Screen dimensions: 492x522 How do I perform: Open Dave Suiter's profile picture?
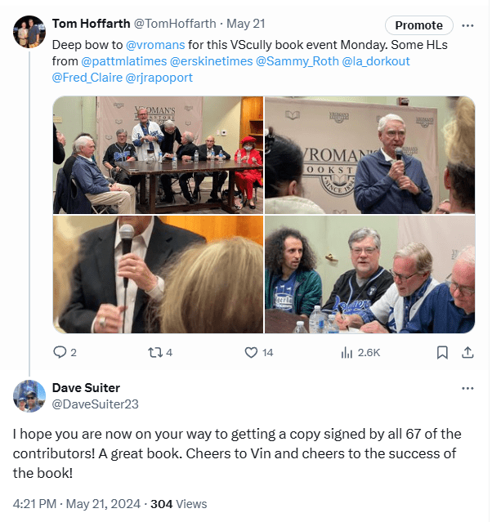[29, 396]
